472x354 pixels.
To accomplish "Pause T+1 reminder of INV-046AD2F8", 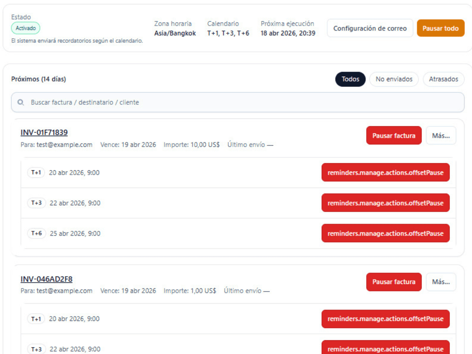I will click(385, 319).
